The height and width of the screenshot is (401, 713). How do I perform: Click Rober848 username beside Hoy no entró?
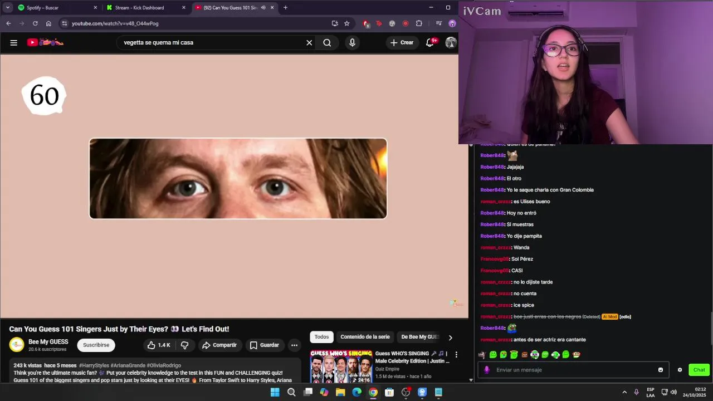(x=492, y=213)
